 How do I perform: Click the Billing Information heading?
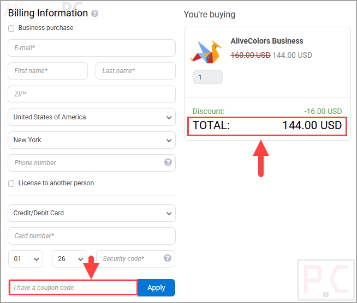(x=48, y=13)
